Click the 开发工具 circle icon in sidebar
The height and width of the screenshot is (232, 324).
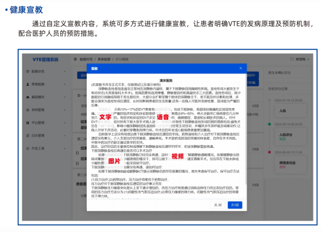tap(28, 149)
